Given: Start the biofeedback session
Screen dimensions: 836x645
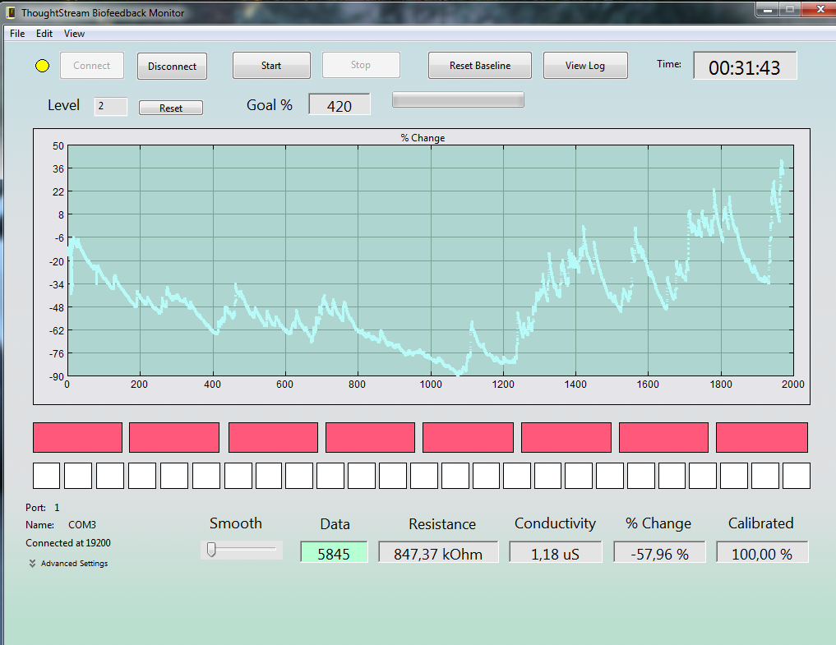Looking at the screenshot, I should (x=271, y=66).
